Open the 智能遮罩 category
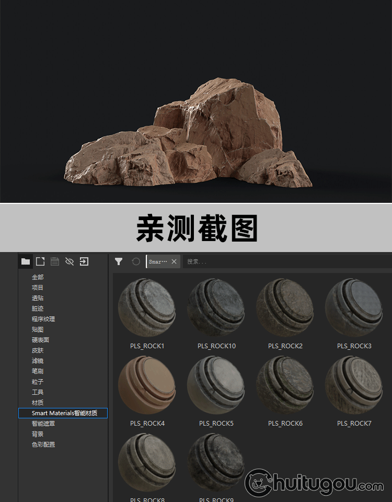392x502 pixels. tap(43, 424)
